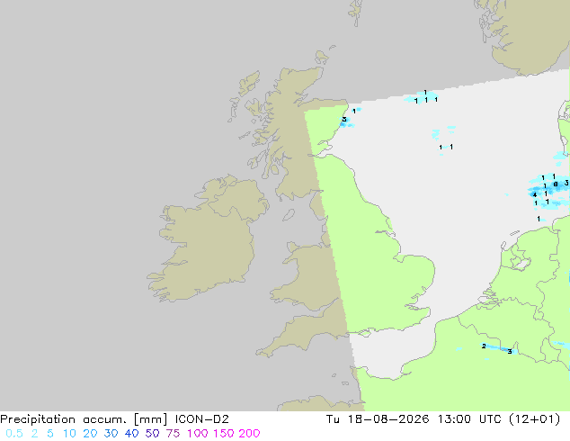Click the 30 mm legend value
570x441 pixels.
coord(111,434)
